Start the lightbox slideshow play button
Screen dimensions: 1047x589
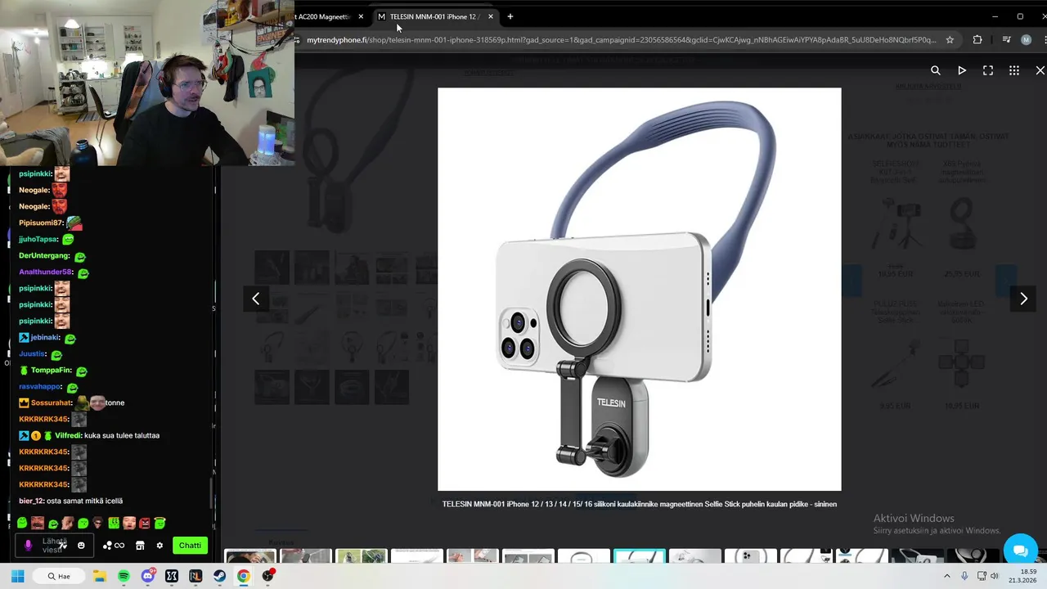coord(962,70)
